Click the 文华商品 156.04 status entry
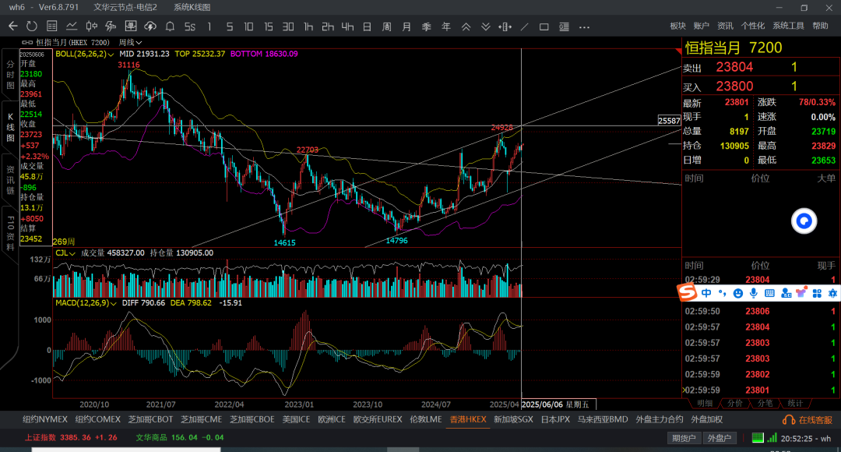This screenshot has width=841, height=452. click(x=180, y=437)
